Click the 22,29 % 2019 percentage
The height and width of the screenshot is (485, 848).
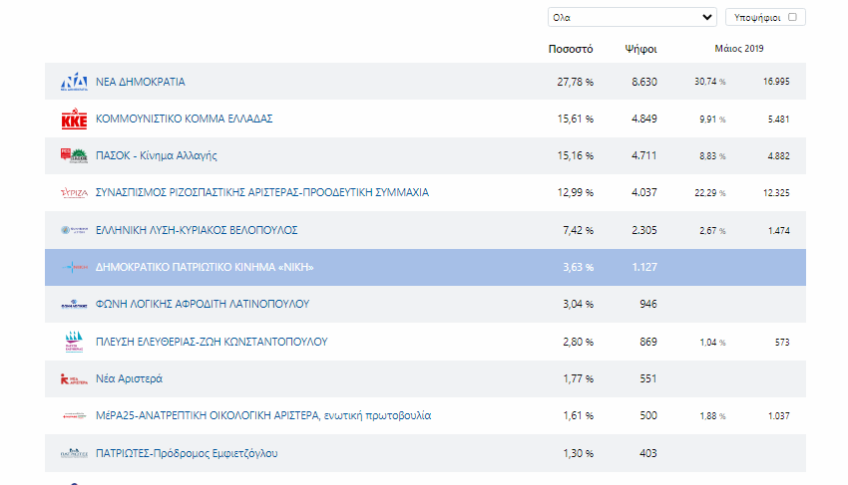tap(710, 193)
